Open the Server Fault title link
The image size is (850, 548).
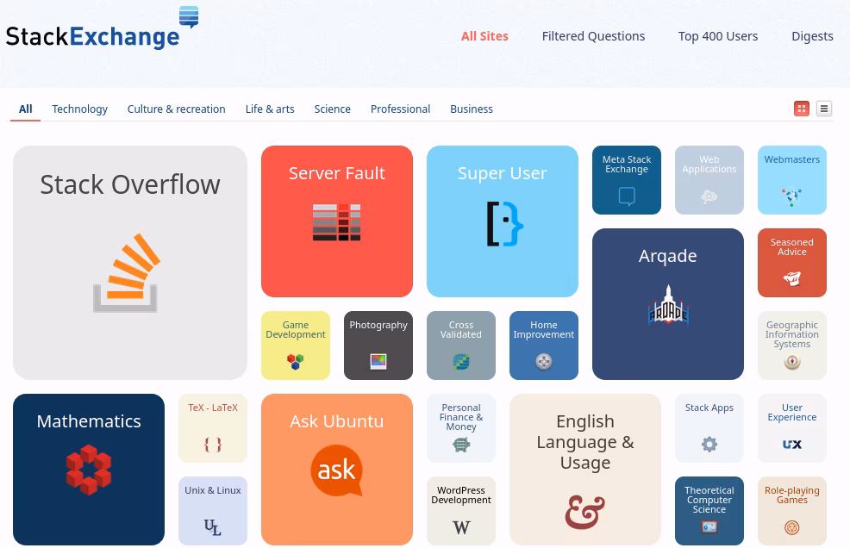[337, 173]
